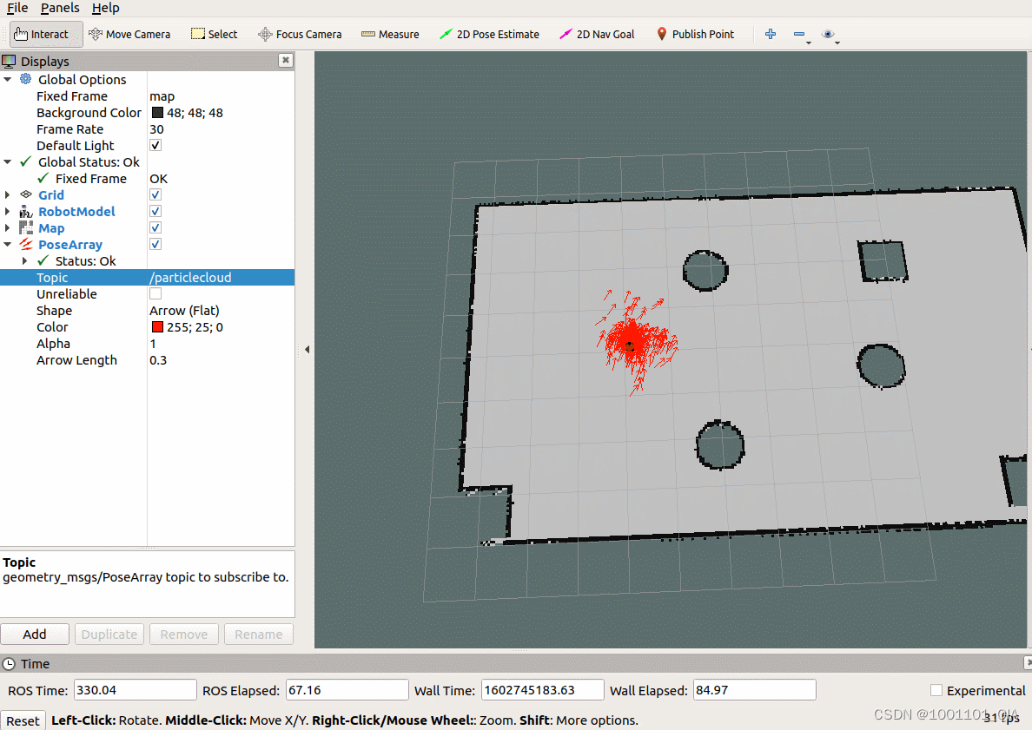
Task: Click the Grid display icon
Action: point(26,194)
